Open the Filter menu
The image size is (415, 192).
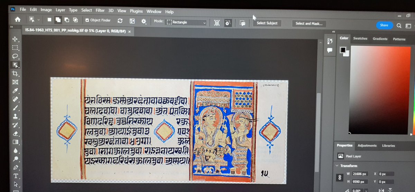pos(100,11)
